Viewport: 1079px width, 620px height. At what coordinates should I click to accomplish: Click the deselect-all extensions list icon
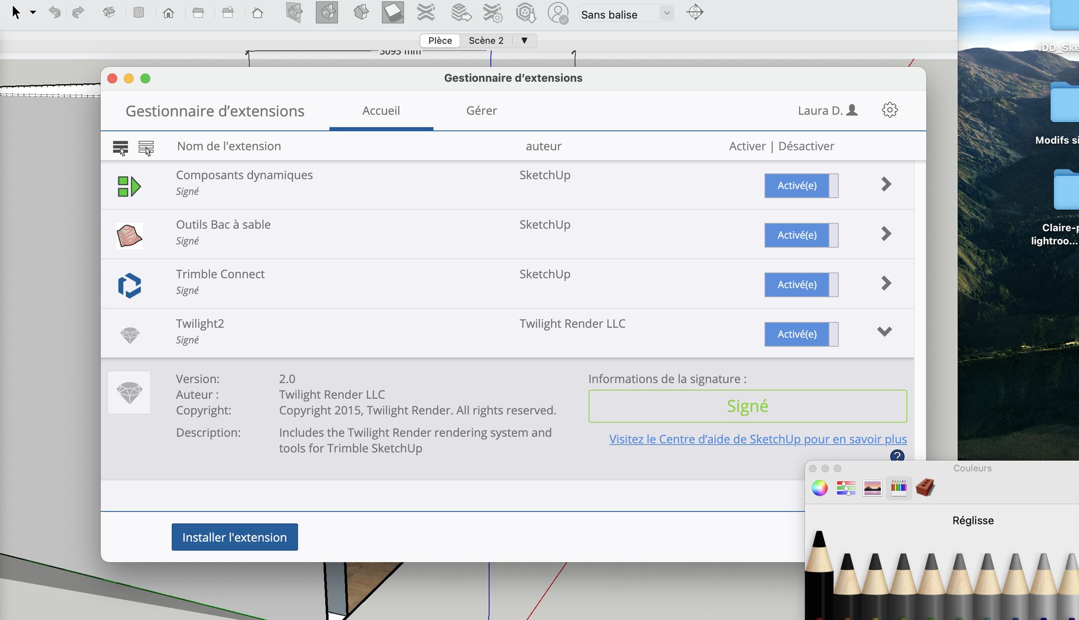tap(146, 148)
